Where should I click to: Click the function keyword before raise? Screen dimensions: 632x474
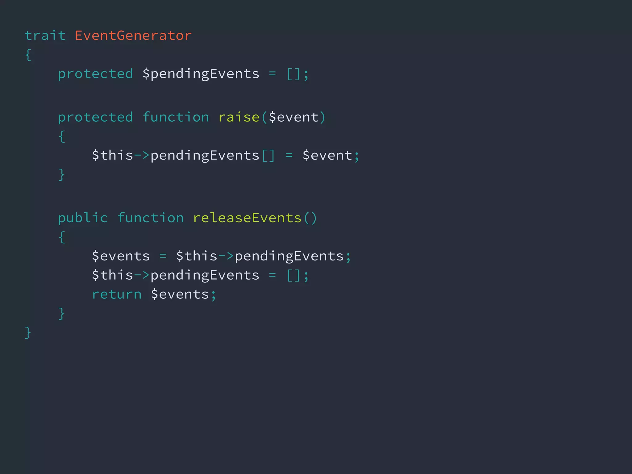point(176,117)
